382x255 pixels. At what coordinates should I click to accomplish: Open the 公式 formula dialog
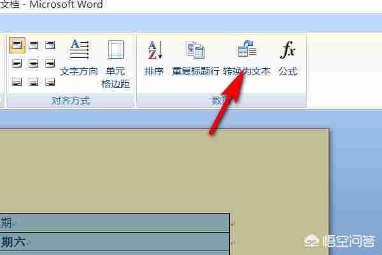click(288, 58)
